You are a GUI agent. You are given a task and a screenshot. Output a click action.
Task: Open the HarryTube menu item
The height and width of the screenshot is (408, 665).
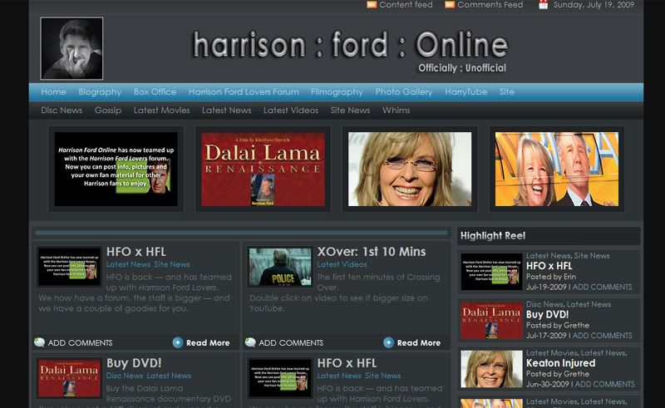(465, 92)
